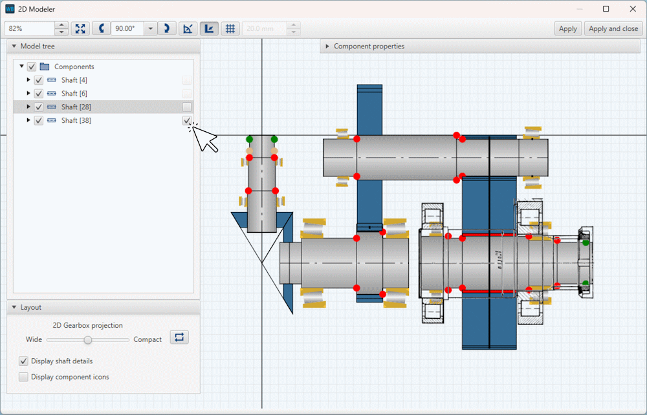The width and height of the screenshot is (647, 415).
Task: Rotate view counterclockwise using left arrow icon
Action: [x=102, y=28]
